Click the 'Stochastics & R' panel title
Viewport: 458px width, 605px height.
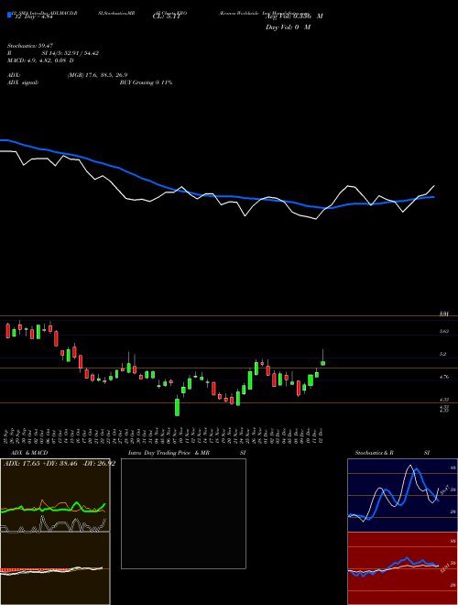375,453
